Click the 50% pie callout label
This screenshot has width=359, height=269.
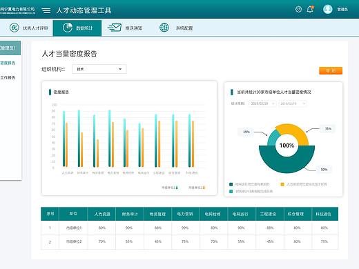tap(324, 170)
